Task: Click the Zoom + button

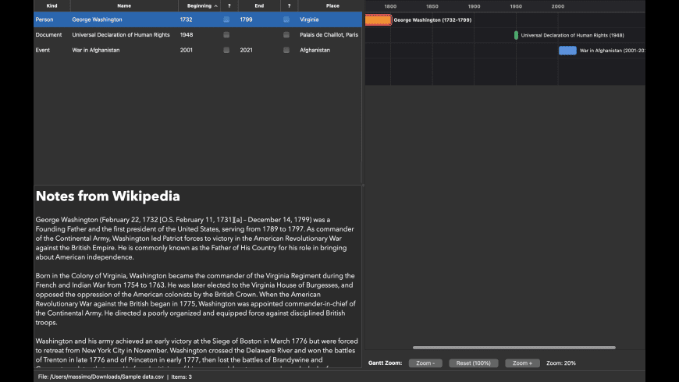Action: [x=522, y=363]
